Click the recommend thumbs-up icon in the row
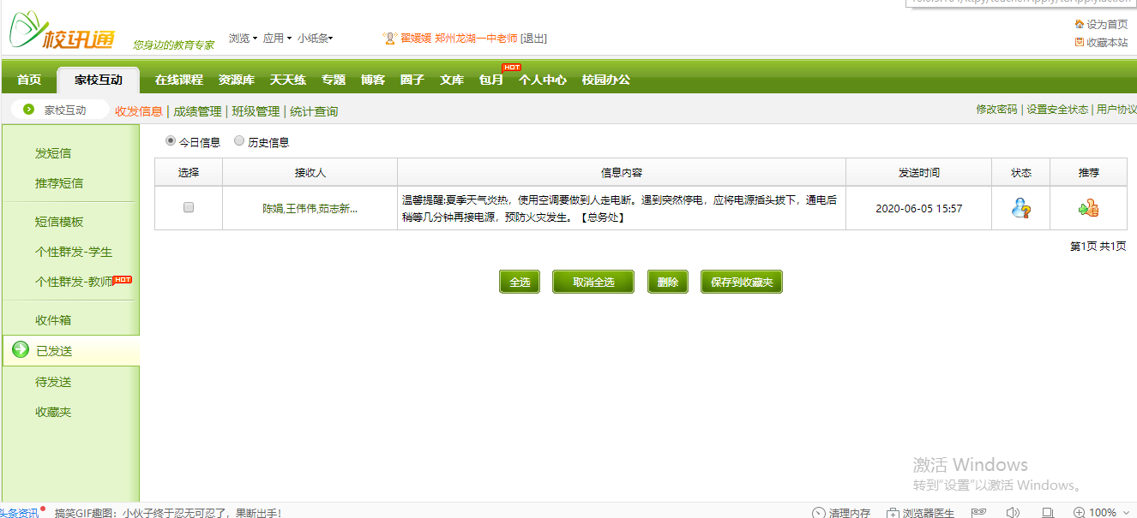Image resolution: width=1137 pixels, height=518 pixels. [x=1088, y=207]
